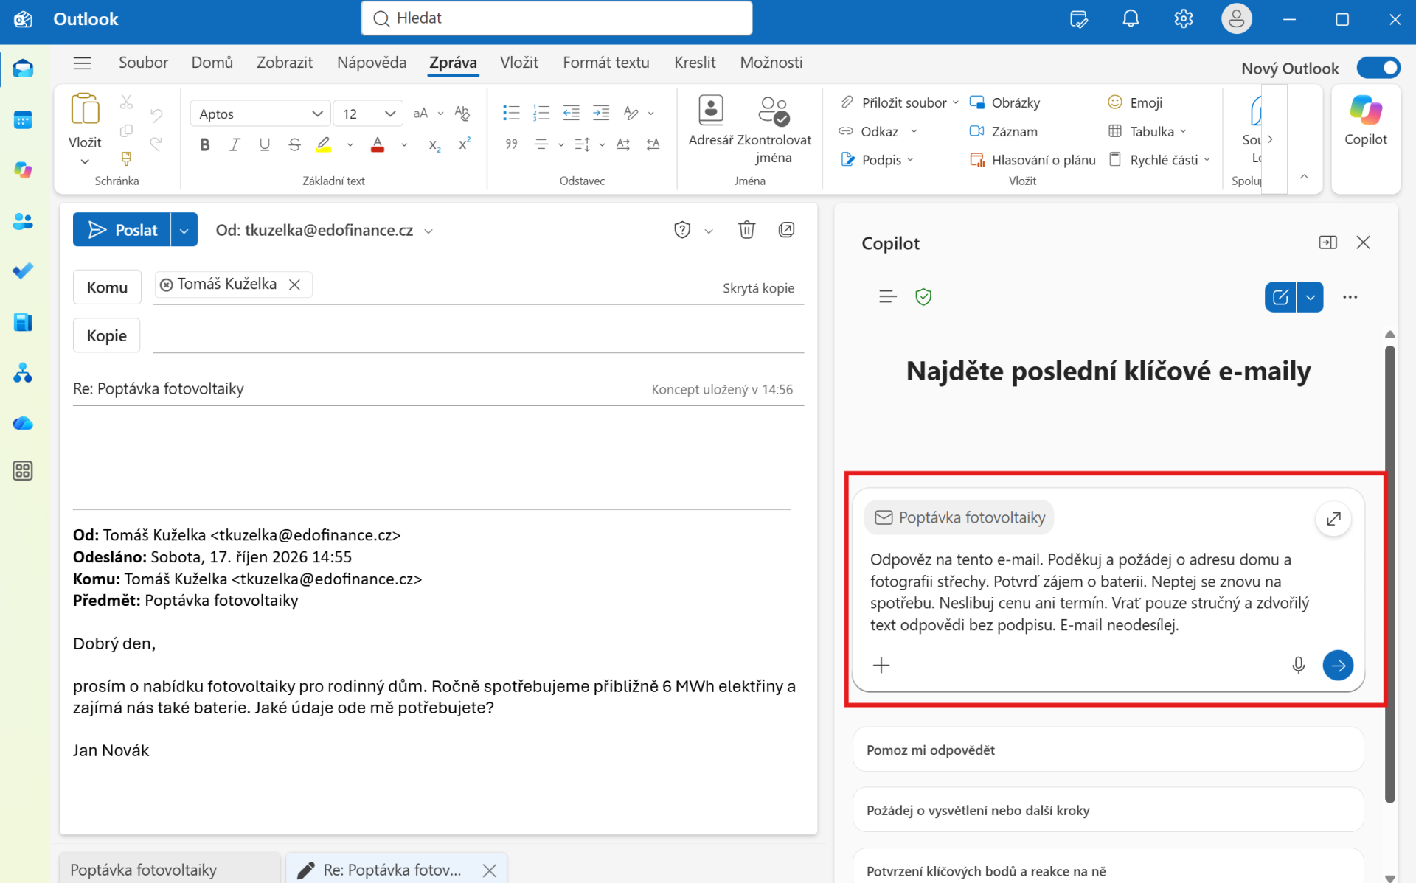This screenshot has height=883, width=1416.
Task: Click the Poslat send button
Action: (x=122, y=230)
